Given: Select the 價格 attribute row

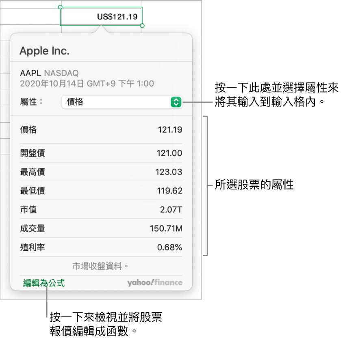Looking at the screenshot, I should [x=101, y=130].
